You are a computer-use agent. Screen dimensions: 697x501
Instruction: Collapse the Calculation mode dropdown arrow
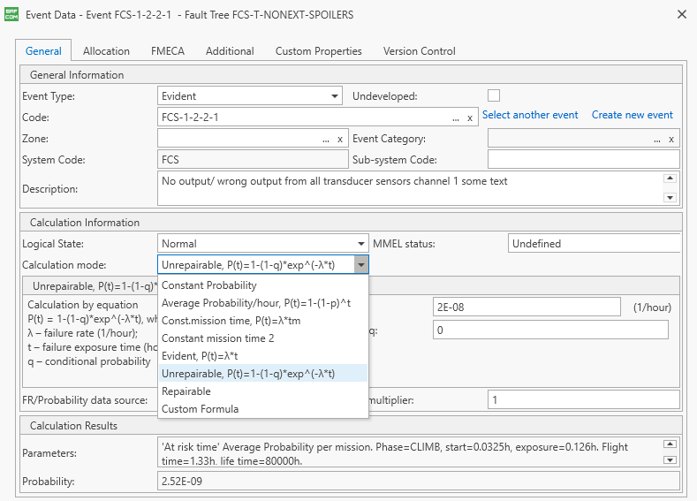pos(360,264)
